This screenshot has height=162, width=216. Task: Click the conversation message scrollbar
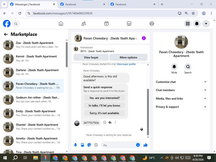point(148,112)
